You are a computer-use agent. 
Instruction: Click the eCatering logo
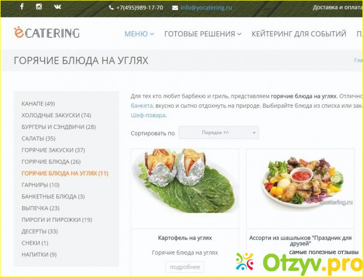pos(47,33)
